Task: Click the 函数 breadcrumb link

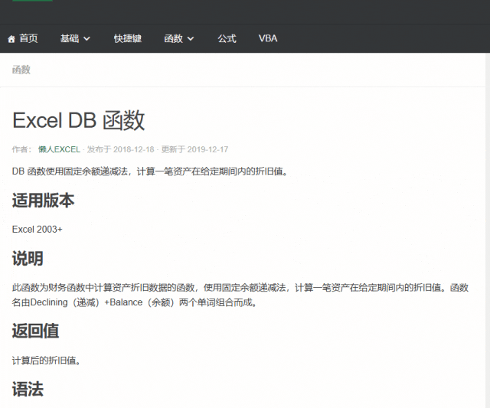Action: click(x=21, y=70)
